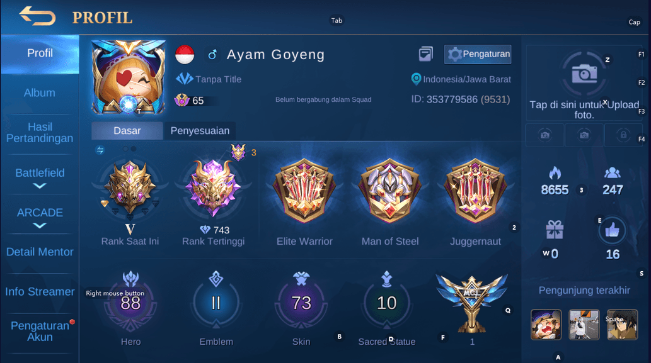Tap the camera icon to upload photo

584,74
